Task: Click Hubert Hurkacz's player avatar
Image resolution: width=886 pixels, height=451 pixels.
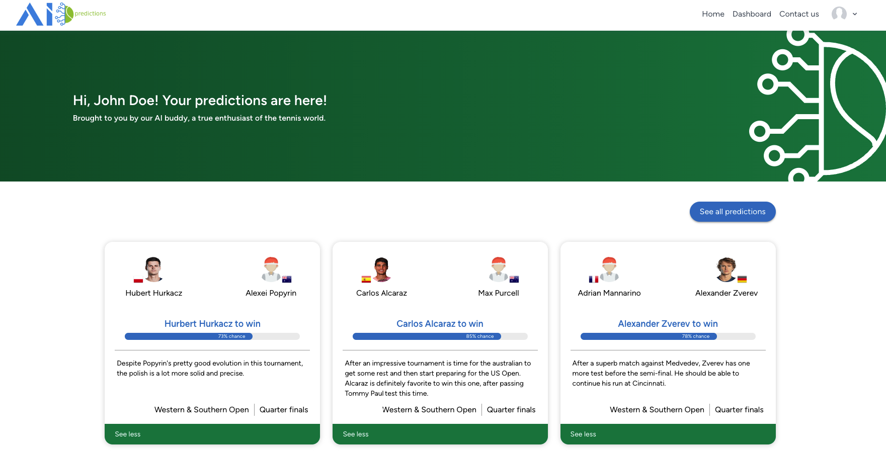Action: click(x=154, y=268)
